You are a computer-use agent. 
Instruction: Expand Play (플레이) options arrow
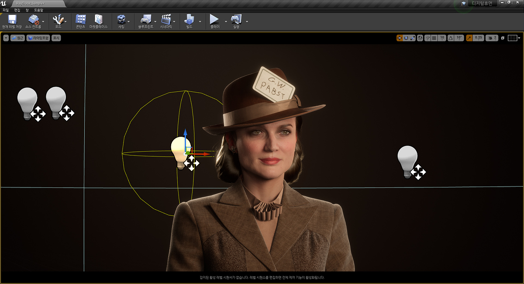(x=226, y=21)
